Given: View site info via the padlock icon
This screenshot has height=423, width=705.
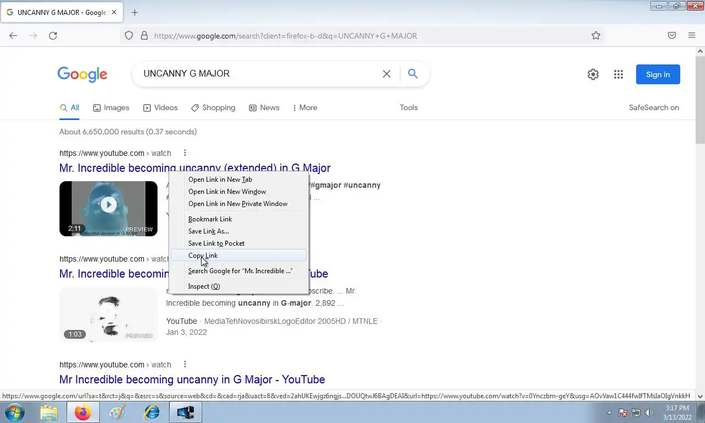Looking at the screenshot, I should point(144,35).
